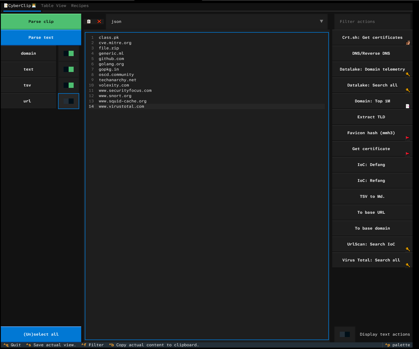Run the IoC: Defang action
Image resolution: width=419 pixels, height=349 pixels.
pyautogui.click(x=371, y=165)
